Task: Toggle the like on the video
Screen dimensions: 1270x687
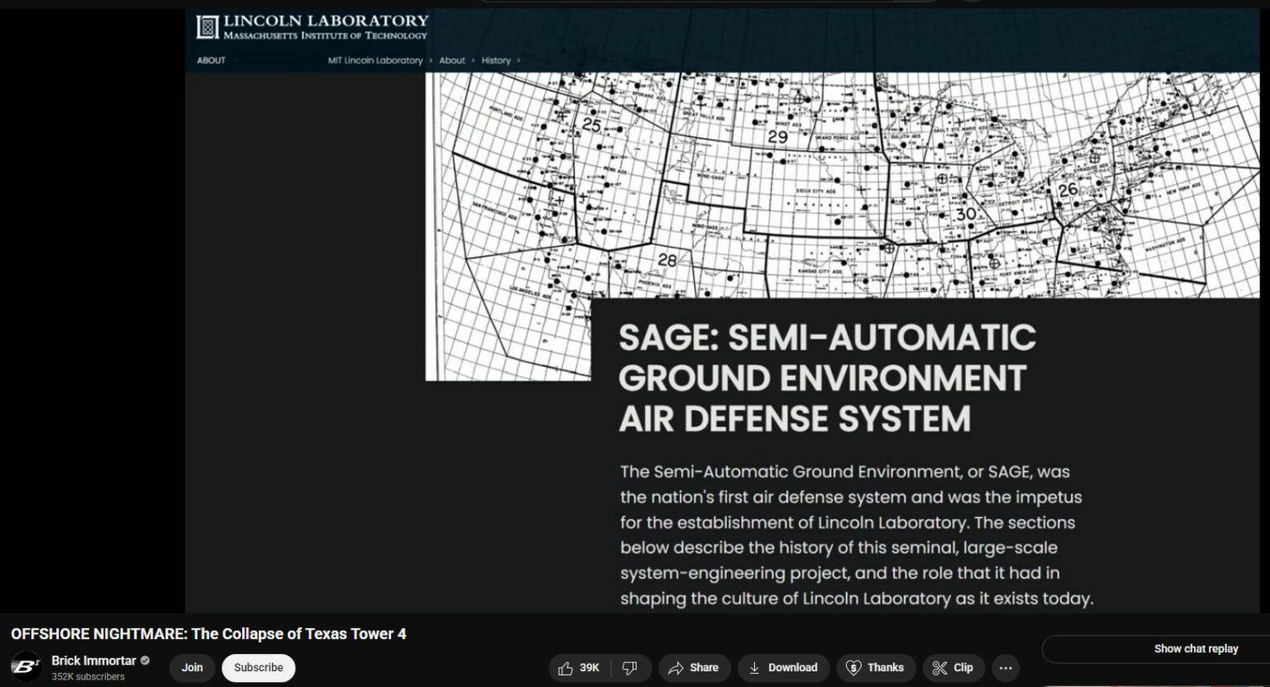Action: tap(579, 667)
